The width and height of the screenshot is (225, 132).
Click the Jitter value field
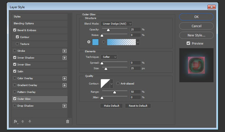click(x=135, y=97)
